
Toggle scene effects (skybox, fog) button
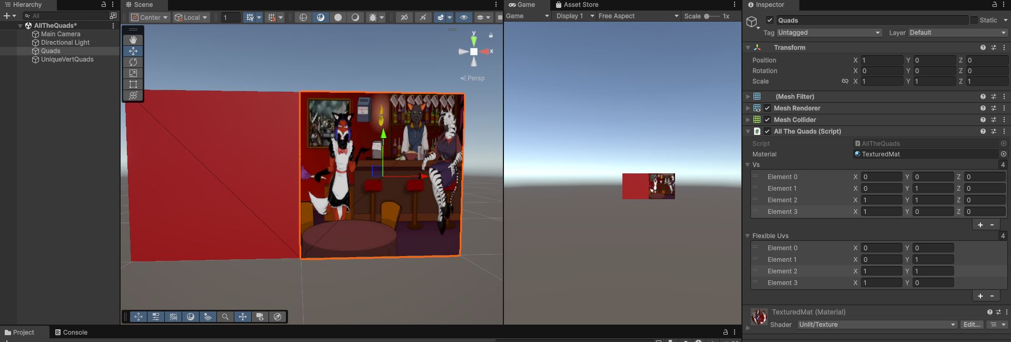click(x=441, y=17)
